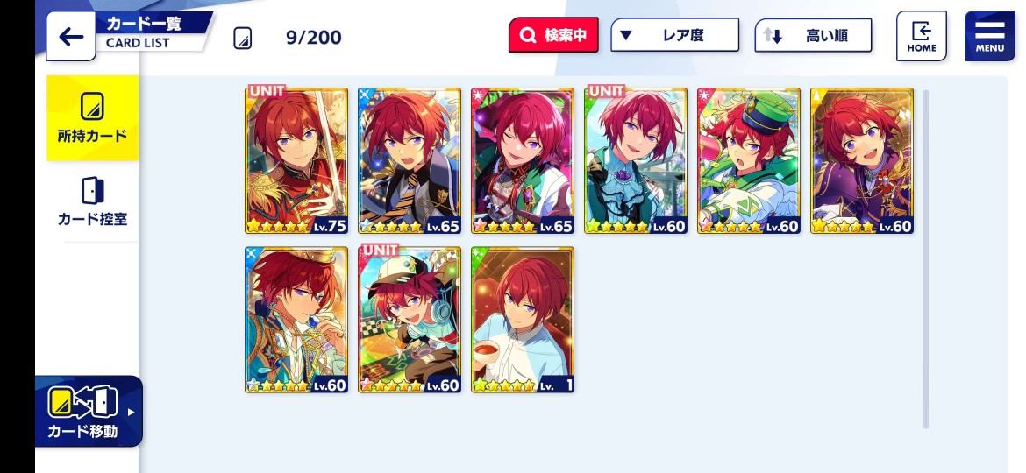
Task: Click the card list vertical scrollbar
Action: pyautogui.click(x=925, y=258)
